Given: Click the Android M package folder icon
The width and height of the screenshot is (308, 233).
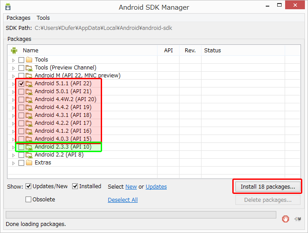Looking at the screenshot, I should (29, 76).
